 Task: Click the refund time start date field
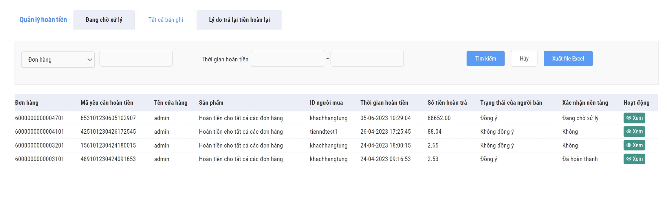(x=287, y=59)
